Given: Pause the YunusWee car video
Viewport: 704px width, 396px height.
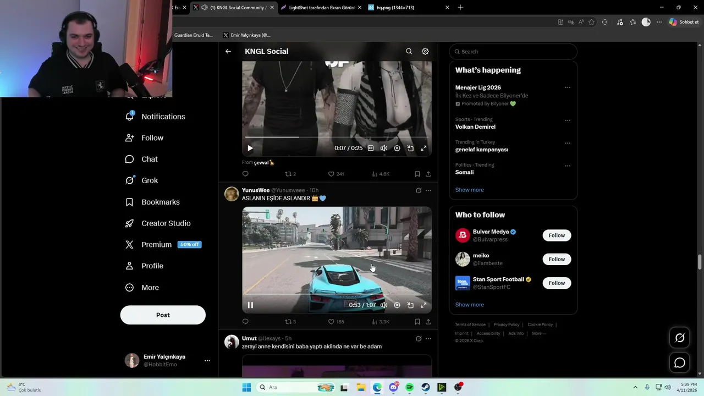Looking at the screenshot, I should tap(250, 305).
